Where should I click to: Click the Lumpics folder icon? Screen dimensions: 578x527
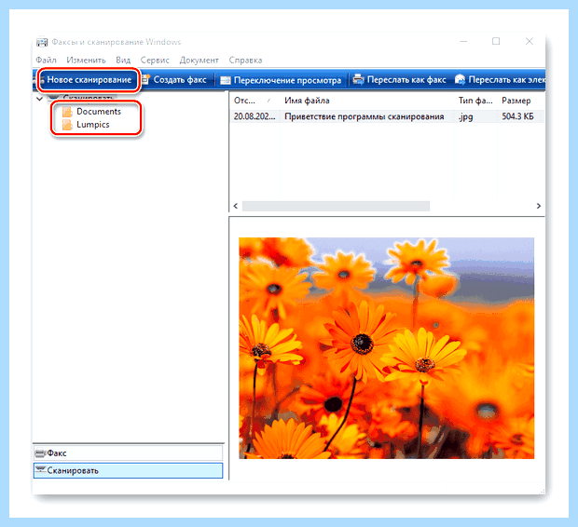(x=67, y=125)
